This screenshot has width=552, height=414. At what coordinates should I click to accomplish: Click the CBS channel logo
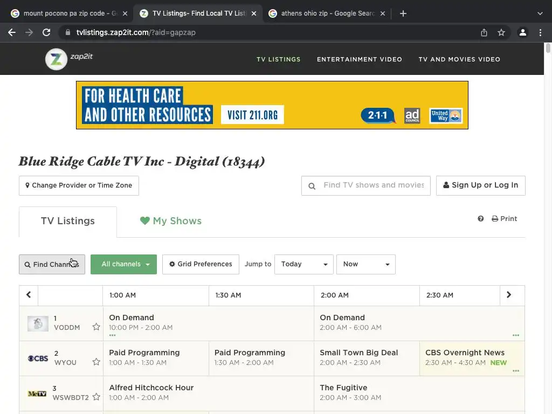coord(38,358)
